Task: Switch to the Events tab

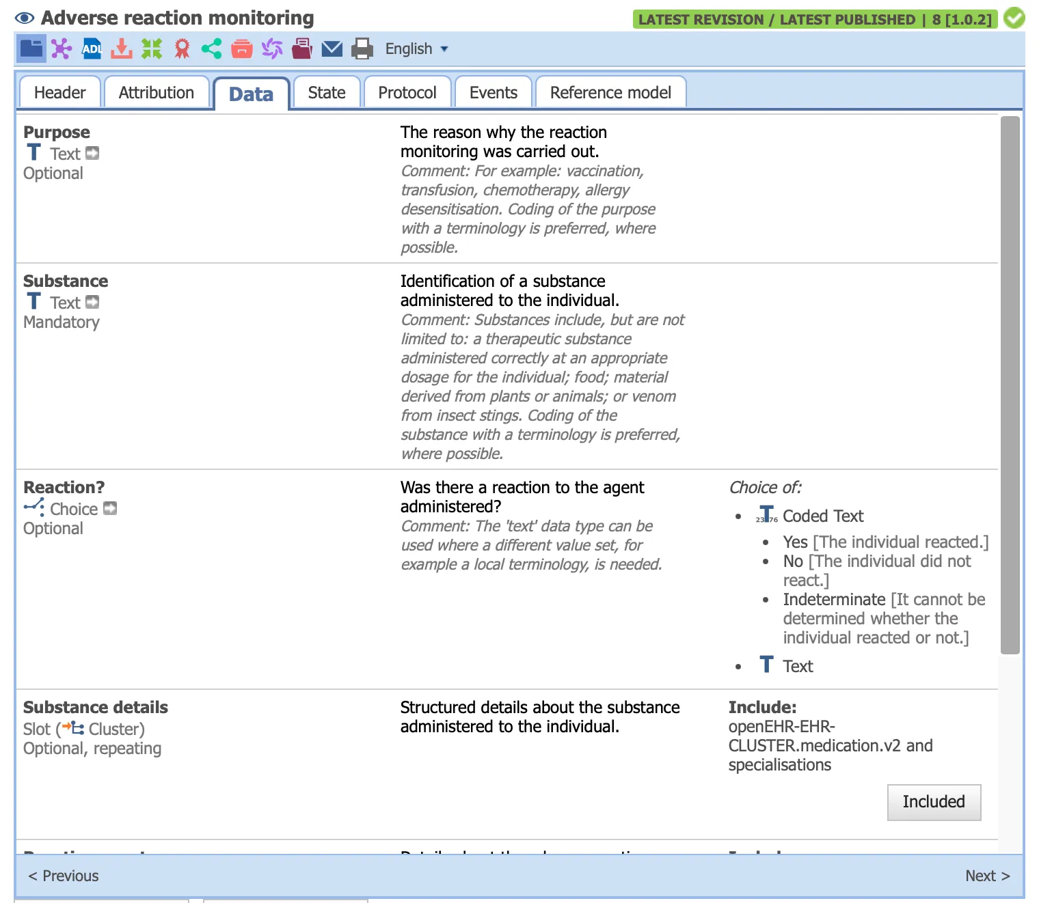Action: coord(493,92)
